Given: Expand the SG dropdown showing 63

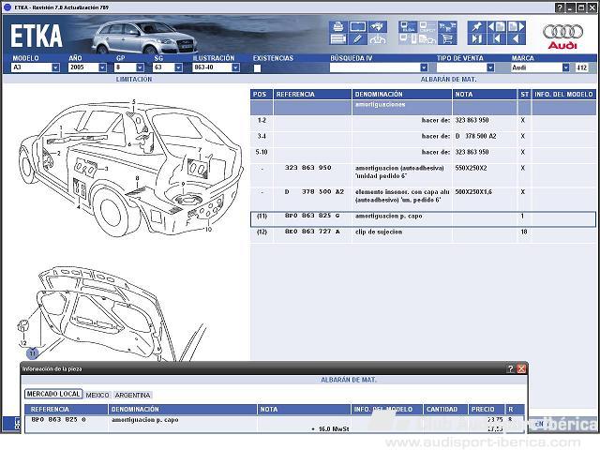Looking at the screenshot, I should (178, 67).
